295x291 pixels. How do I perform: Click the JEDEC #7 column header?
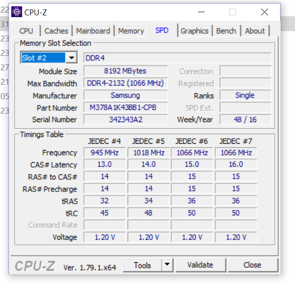tap(236, 141)
